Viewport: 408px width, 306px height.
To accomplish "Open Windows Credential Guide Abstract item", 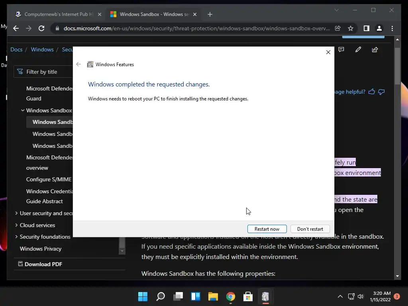I will pos(49,196).
